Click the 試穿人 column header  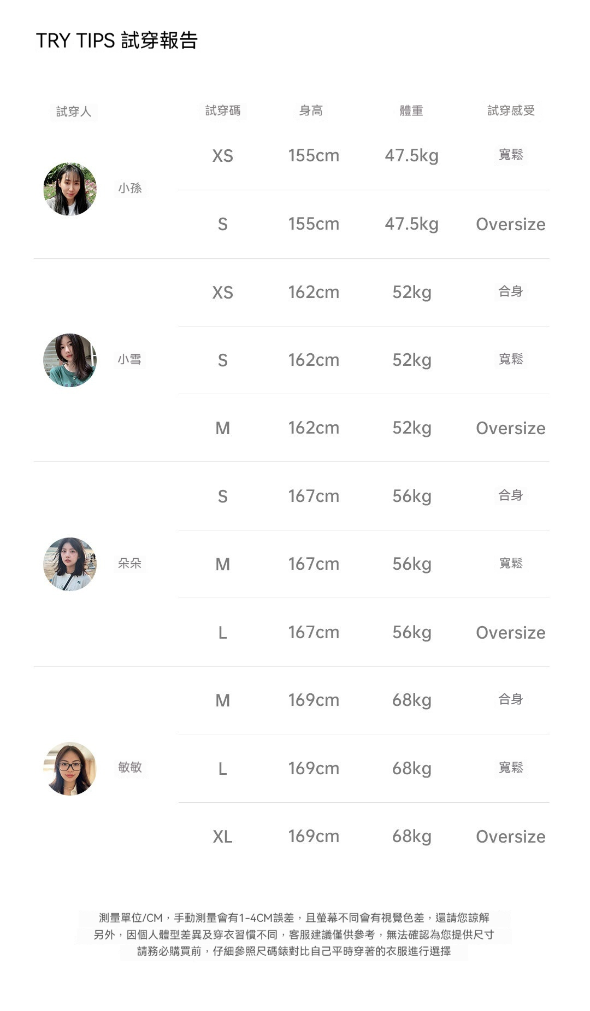click(74, 112)
